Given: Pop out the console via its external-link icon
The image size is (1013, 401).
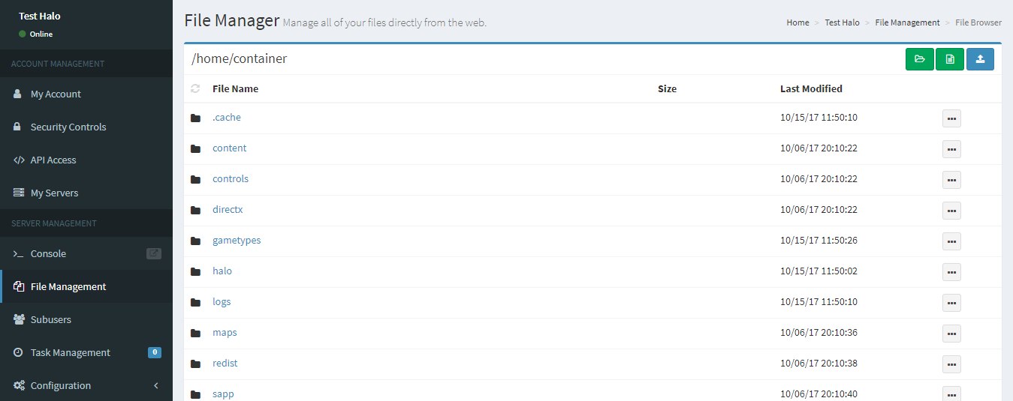Looking at the screenshot, I should 153,253.
